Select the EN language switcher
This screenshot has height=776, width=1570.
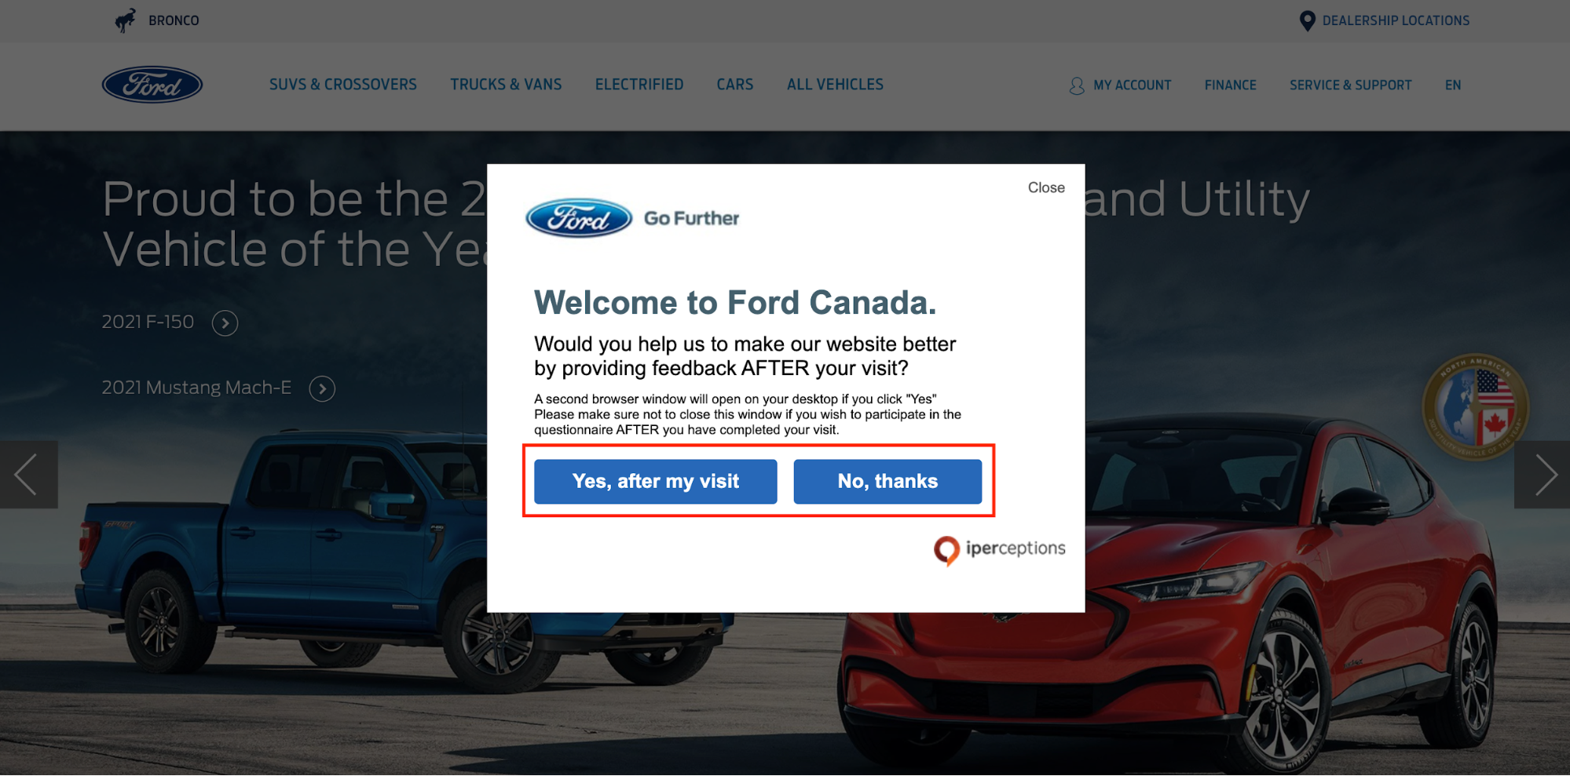click(x=1453, y=86)
